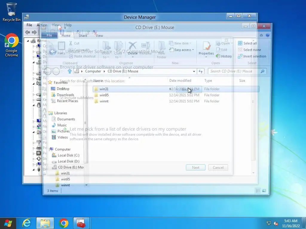Image resolution: width=306 pixels, height=229 pixels.
Task: Click the blue Up arrow beside address bar
Action: pyautogui.click(x=70, y=71)
